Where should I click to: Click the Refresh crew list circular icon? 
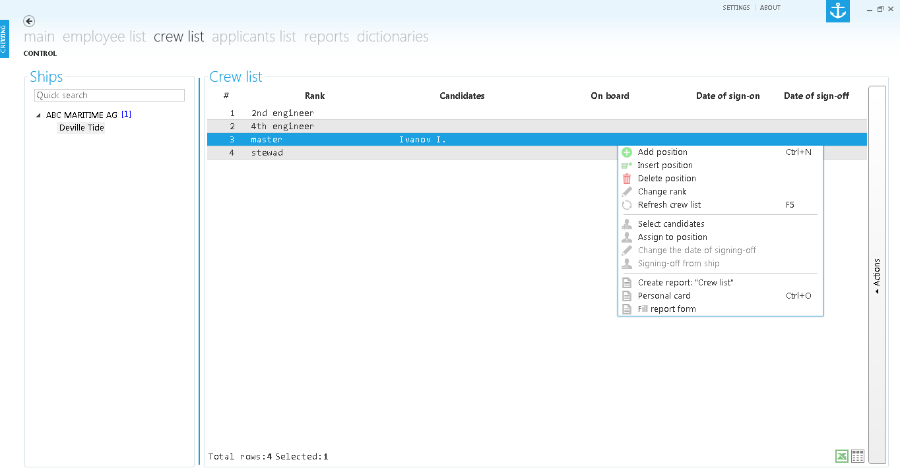[x=627, y=205]
